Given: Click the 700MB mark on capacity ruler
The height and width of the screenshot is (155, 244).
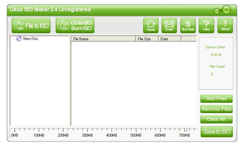Looking at the screenshot, I should tap(184, 135).
